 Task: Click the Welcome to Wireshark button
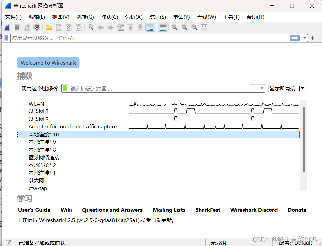coord(48,63)
